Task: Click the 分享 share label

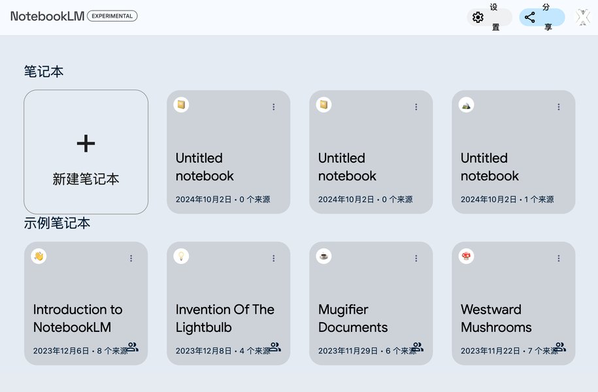Action: pyautogui.click(x=547, y=17)
